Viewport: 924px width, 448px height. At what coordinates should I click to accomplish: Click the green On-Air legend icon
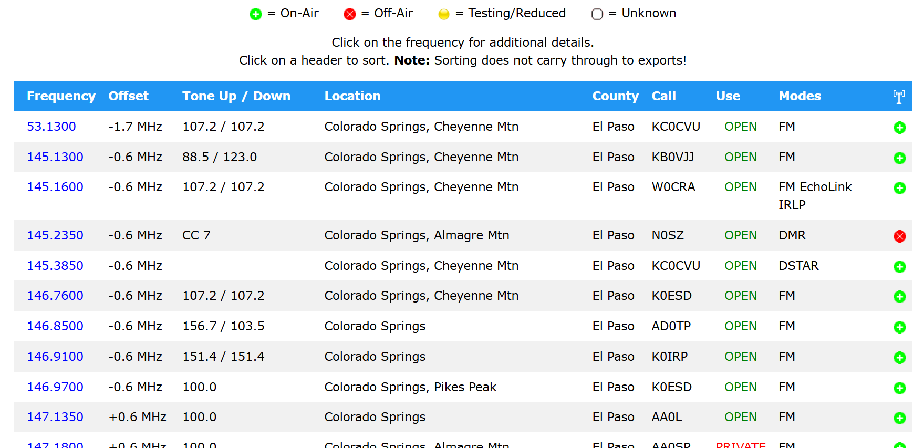(x=256, y=14)
